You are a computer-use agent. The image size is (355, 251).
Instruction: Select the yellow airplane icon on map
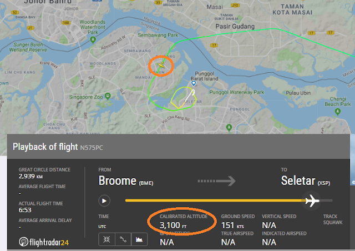pos(161,65)
